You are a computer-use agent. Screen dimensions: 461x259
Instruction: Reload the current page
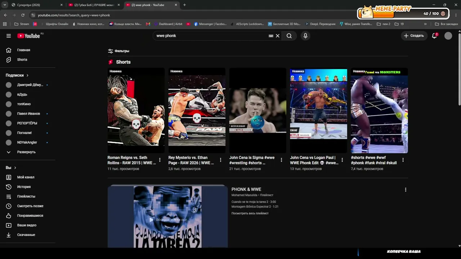[x=23, y=15]
